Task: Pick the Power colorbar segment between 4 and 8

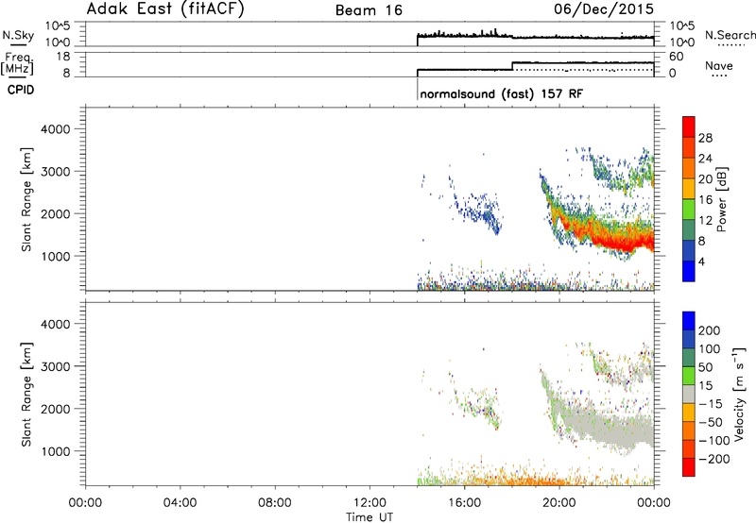Action: pyautogui.click(x=689, y=251)
